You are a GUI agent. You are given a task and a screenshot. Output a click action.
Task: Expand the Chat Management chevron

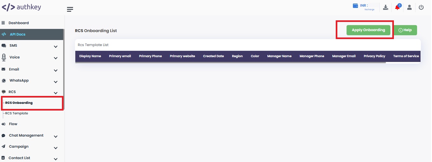point(56,137)
